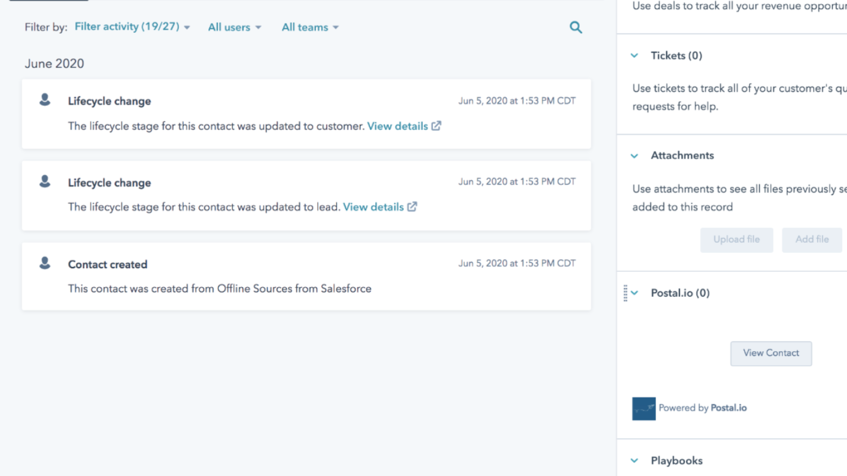Collapse the Attachments section

tap(634, 155)
